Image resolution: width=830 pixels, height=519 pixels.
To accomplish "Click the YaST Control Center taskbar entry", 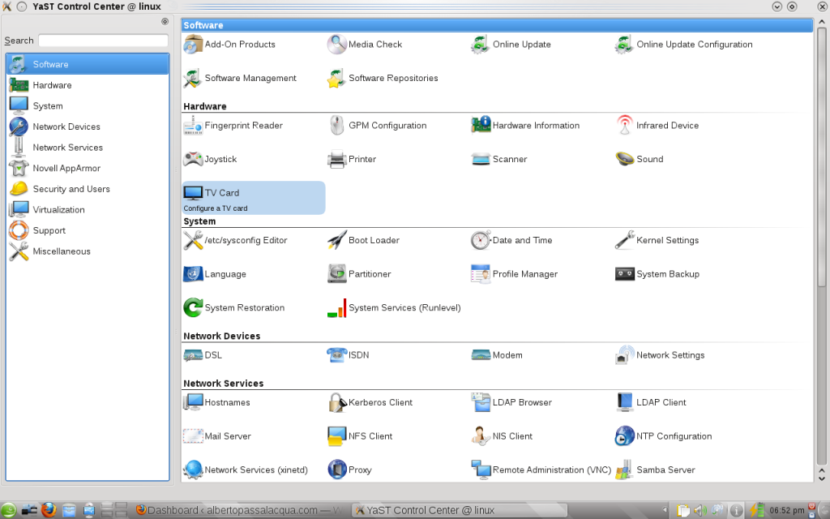I will click(460, 511).
